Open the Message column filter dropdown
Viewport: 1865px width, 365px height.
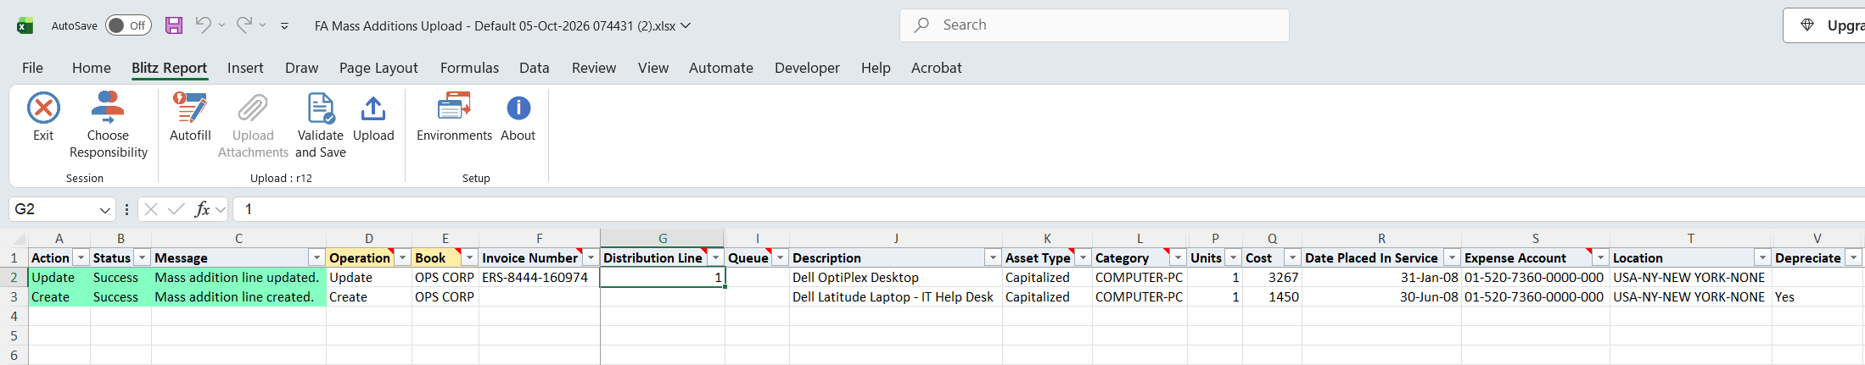316,257
